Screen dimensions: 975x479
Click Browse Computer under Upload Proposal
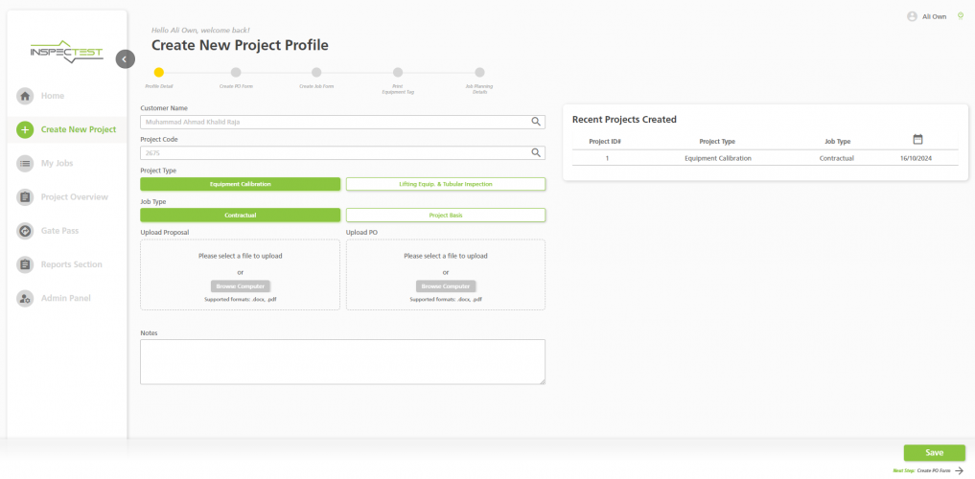(240, 286)
